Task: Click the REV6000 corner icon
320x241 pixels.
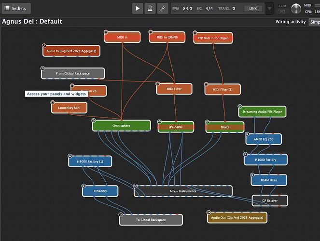Action: pyautogui.click(x=83, y=186)
